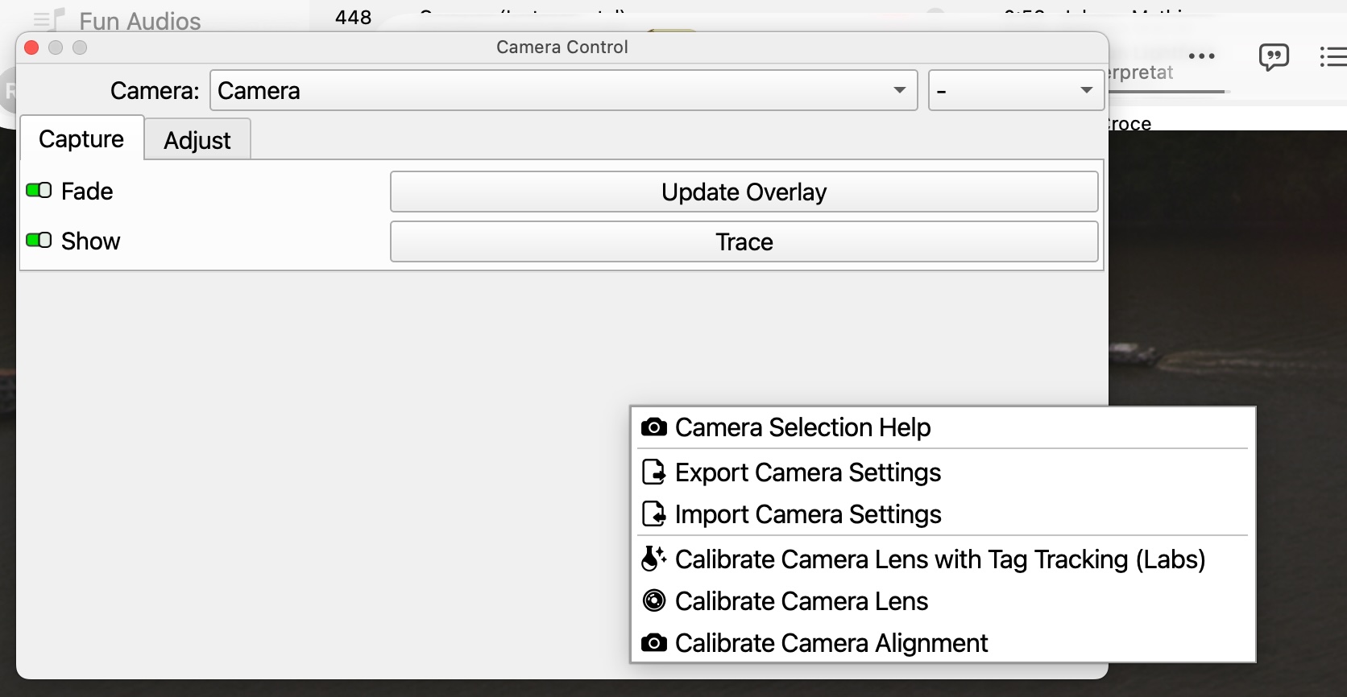Viewport: 1347px width, 697px height.
Task: Click the flask icon for Tag Tracking calibration
Action: 653,559
